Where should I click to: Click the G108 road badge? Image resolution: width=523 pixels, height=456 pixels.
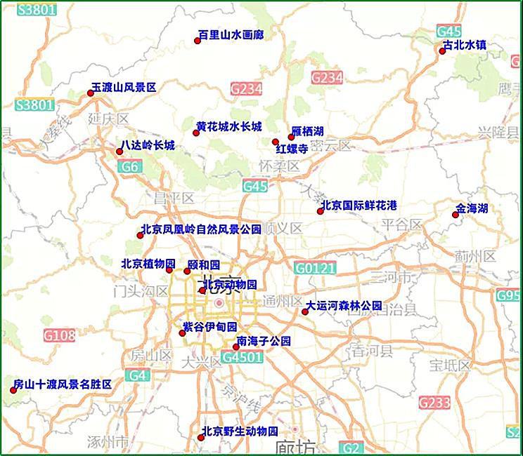pos(59,335)
